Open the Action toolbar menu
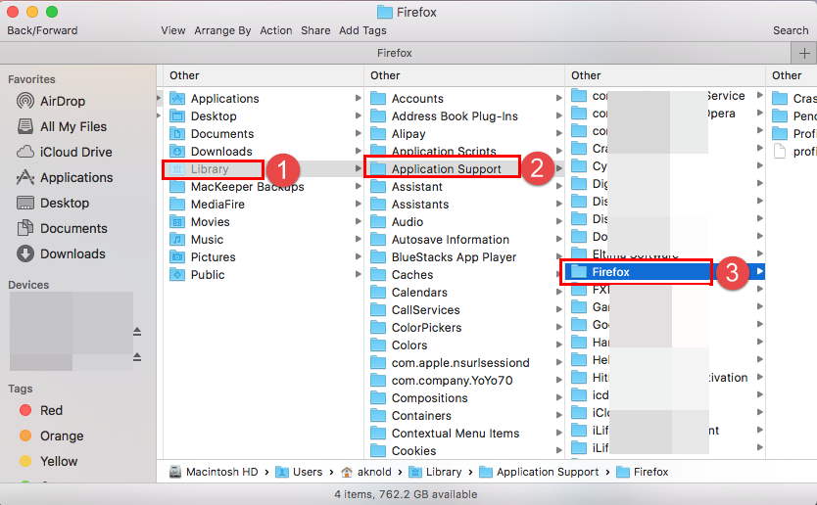Screen dimensions: 817x505 pos(276,30)
